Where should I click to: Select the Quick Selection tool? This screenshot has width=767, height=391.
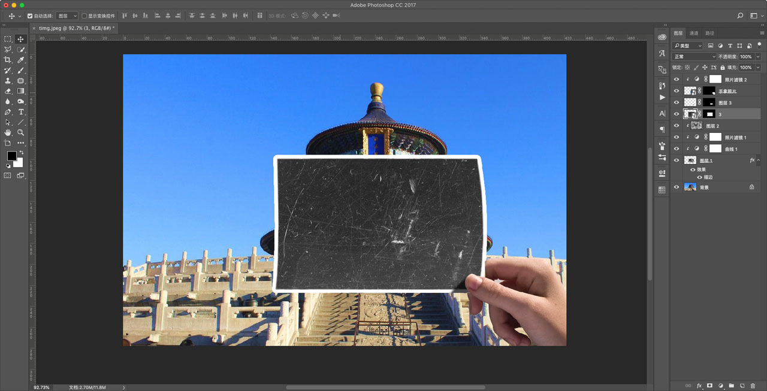pyautogui.click(x=21, y=50)
